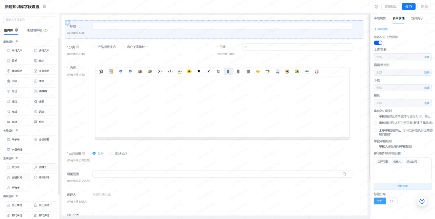Add 评分 rating component
Screen dimensions: 435x219
click(x=17, y=81)
